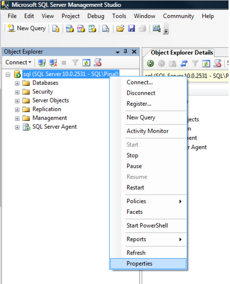Select Databases in the tree
The height and width of the screenshot is (284, 230).
[x=45, y=83]
